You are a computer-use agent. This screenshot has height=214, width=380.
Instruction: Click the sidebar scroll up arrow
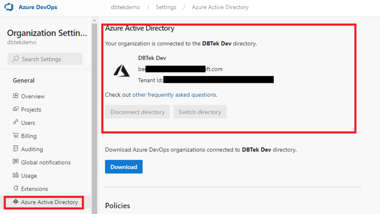[95, 20]
